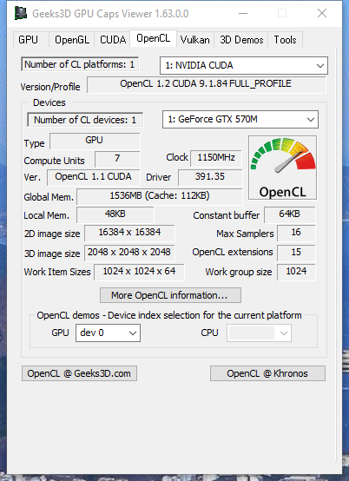Click More OpenCL information button
349x481 pixels.
170,295
